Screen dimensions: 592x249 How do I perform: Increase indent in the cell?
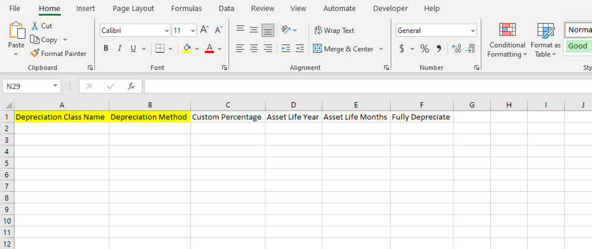tap(300, 49)
